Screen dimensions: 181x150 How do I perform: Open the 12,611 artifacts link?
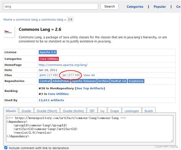coord(51,100)
